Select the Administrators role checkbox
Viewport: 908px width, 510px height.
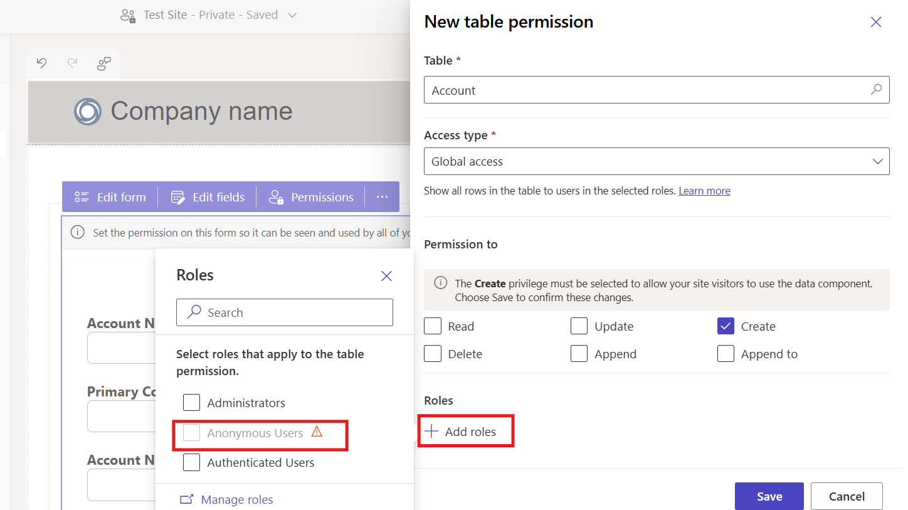pos(191,403)
